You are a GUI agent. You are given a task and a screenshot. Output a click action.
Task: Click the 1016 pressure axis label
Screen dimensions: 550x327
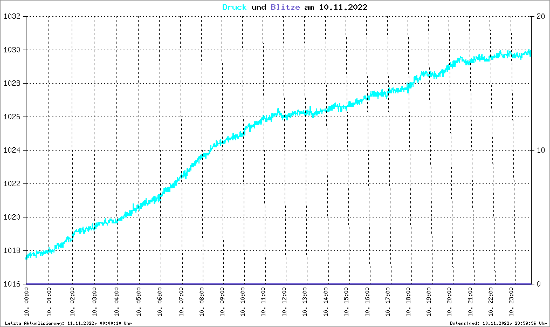click(11, 284)
